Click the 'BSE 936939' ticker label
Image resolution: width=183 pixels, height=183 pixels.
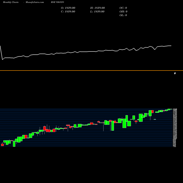point(57,2)
